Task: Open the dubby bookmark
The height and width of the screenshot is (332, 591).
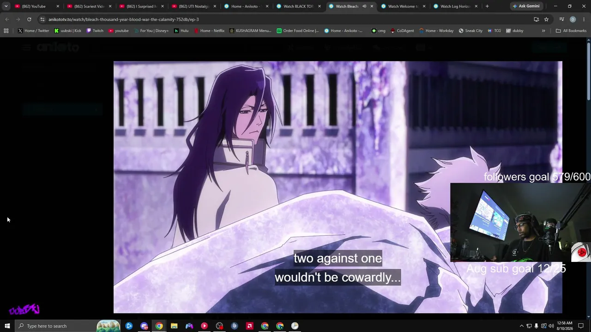Action: pyautogui.click(x=515, y=31)
